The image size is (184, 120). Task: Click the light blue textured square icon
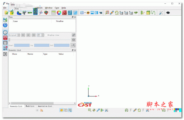point(75,13)
